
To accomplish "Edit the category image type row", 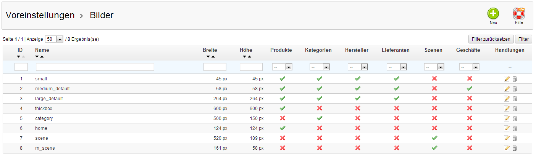I will tap(507, 118).
